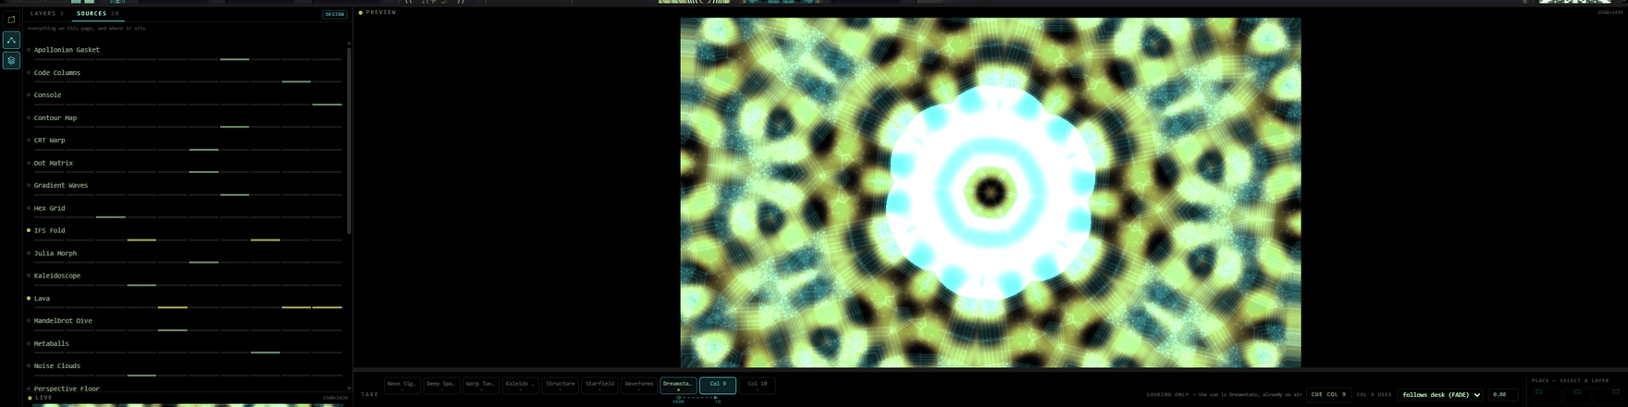
Task: Switch to the Sources tab
Action: [98, 14]
